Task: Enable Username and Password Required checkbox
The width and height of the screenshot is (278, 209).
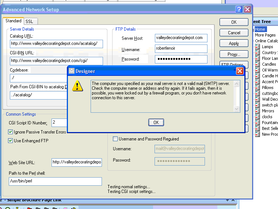Action: (115, 139)
